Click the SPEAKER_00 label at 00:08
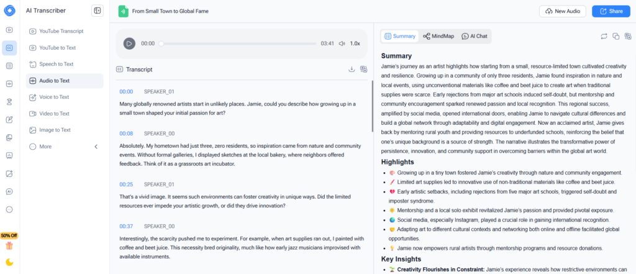Viewport: 636px width, 274px height. coord(160,134)
